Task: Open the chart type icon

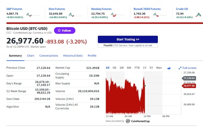Action: [x=169, y=68]
